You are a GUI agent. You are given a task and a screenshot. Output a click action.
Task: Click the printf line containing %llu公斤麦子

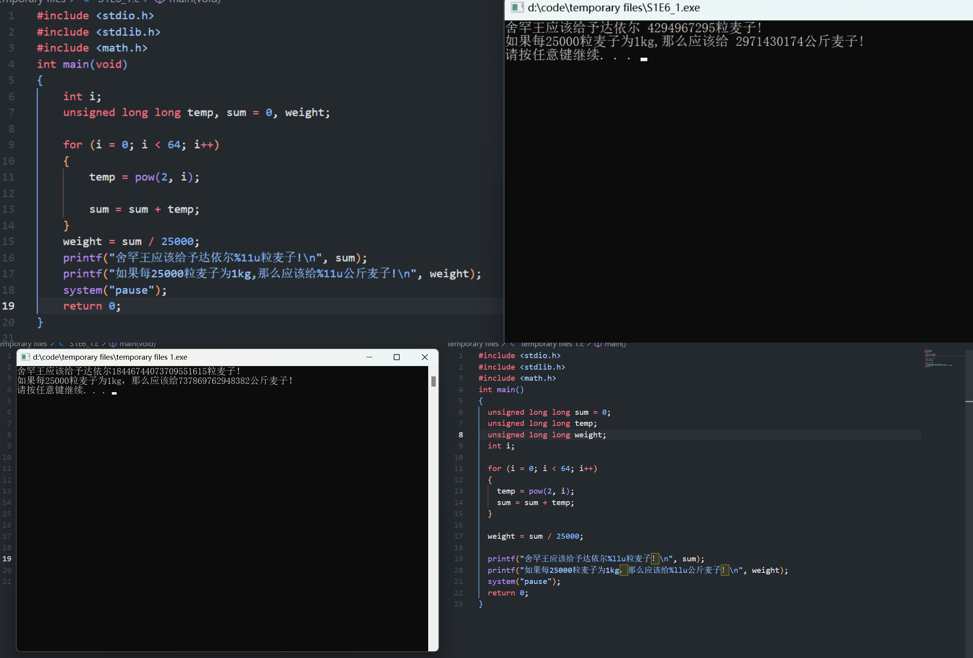(x=638, y=570)
